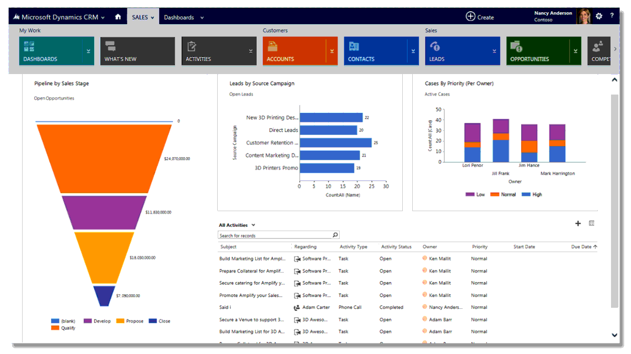Open 'Build Marketing List for Ampl...' activity

coord(252,259)
